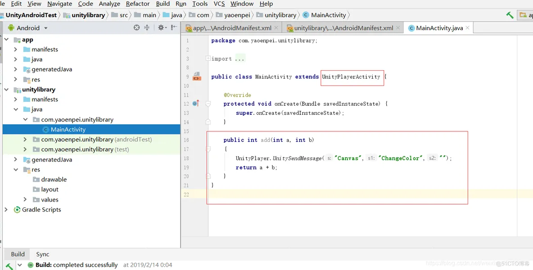
Task: Open the Tools menu
Action: (200, 4)
